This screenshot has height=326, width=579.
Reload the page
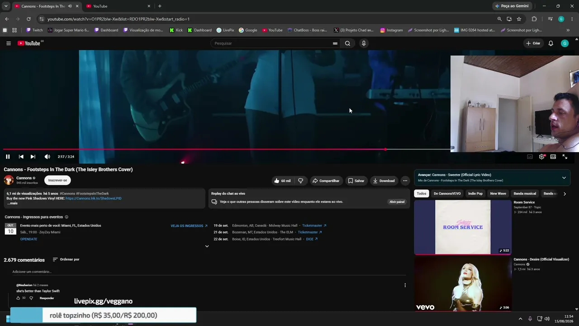tap(28, 19)
